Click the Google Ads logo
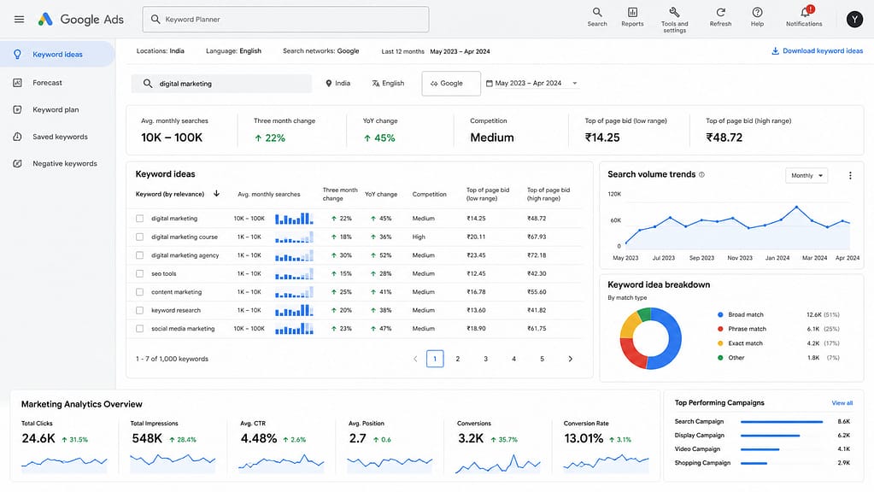The image size is (874, 492). (81, 20)
